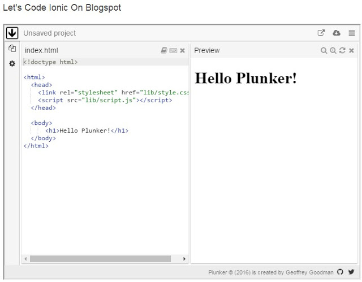Click the opening <html> tag line
362x282 pixels.
pos(34,77)
